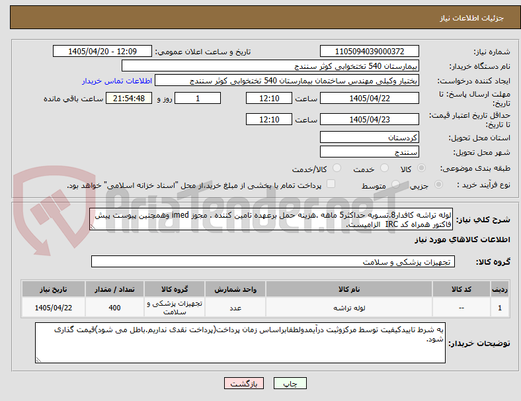
Task: Click the لوله تراشه item name cell
Action: (x=349, y=308)
